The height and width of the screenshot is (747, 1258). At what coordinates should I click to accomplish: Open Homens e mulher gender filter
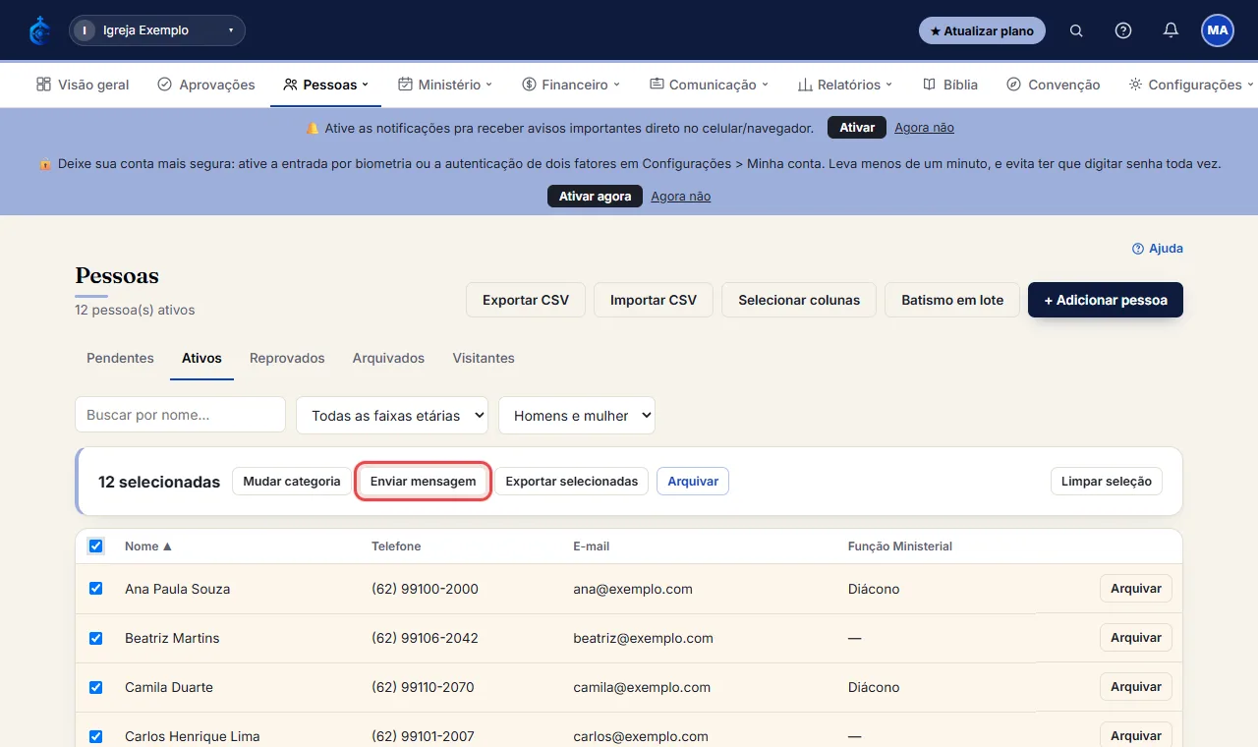577,415
